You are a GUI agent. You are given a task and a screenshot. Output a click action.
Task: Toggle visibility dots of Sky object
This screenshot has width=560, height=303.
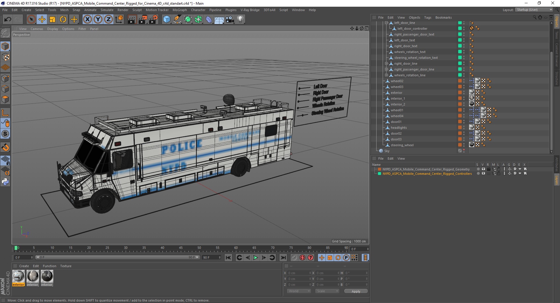pyautogui.click(x=464, y=151)
